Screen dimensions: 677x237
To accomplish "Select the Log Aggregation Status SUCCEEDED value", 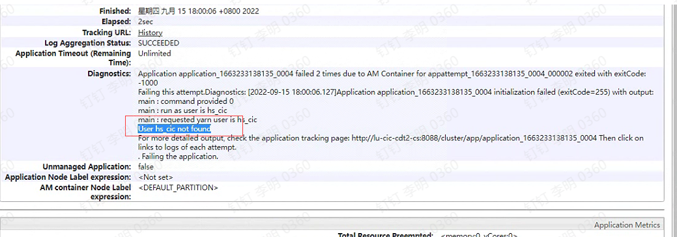I will (x=158, y=43).
